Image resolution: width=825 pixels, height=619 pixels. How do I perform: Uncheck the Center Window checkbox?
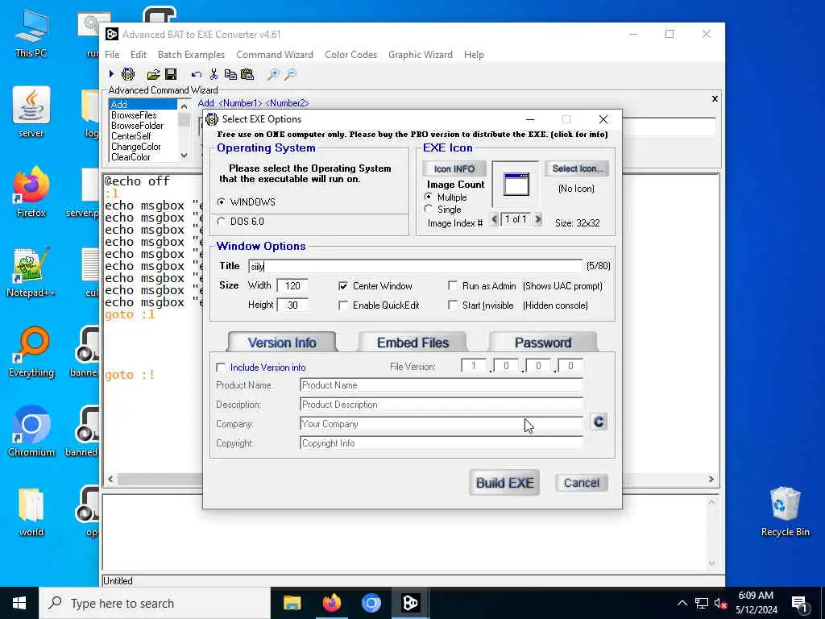[343, 286]
